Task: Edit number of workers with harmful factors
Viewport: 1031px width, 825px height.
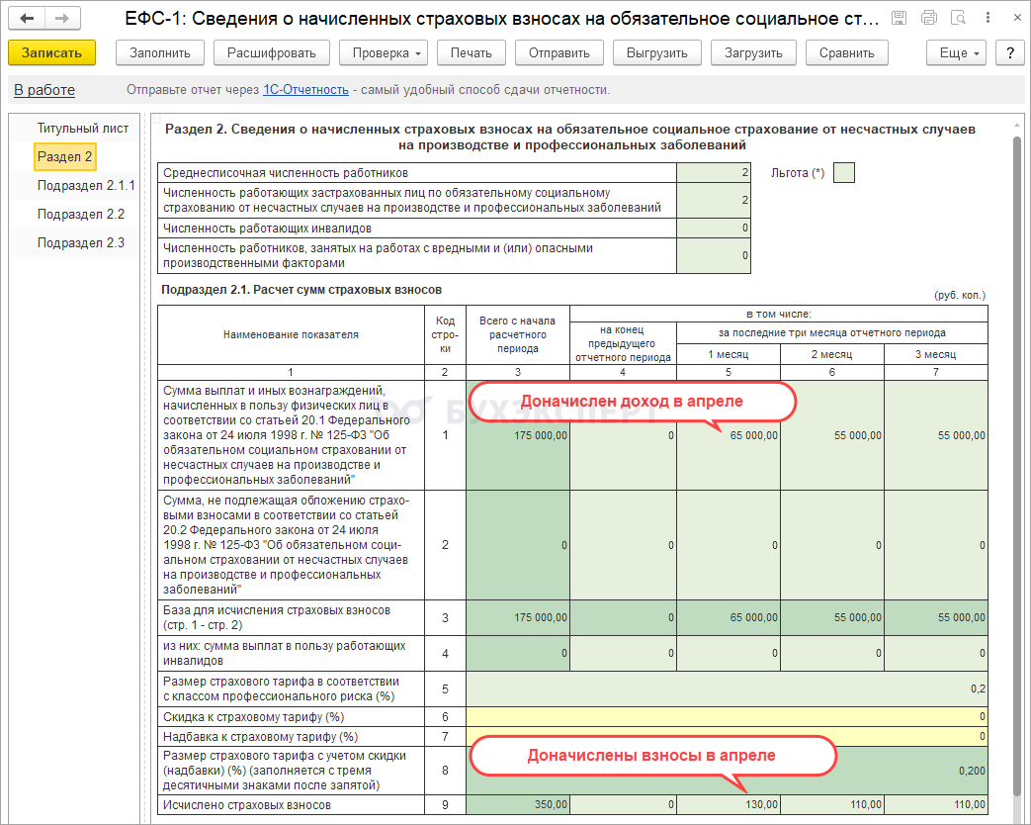Action: coord(714,255)
